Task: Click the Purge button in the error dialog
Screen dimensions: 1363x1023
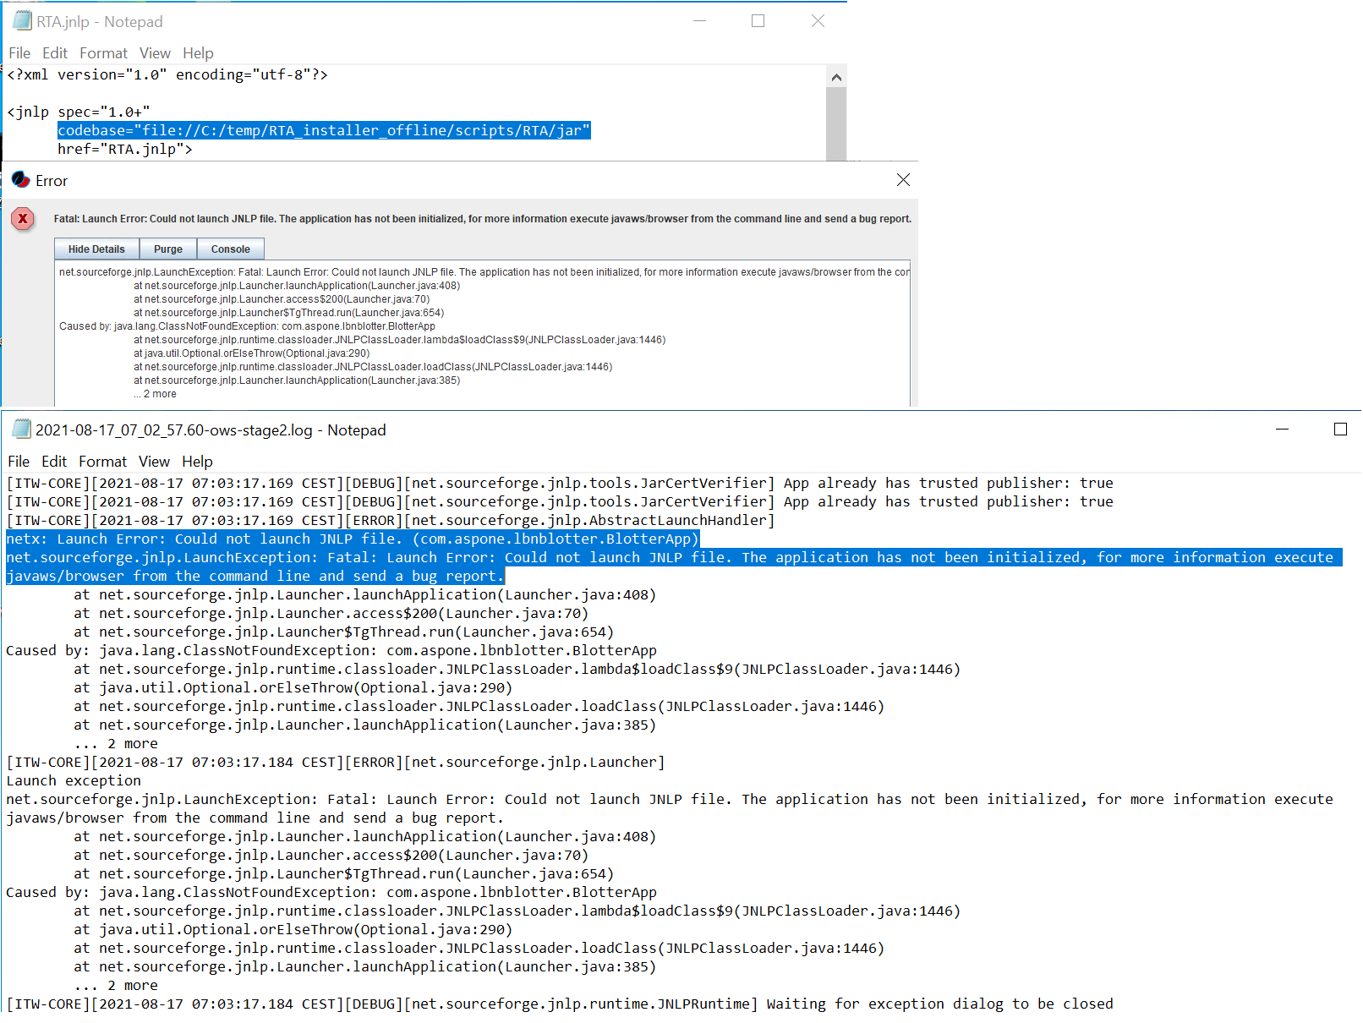Action: pyautogui.click(x=167, y=248)
